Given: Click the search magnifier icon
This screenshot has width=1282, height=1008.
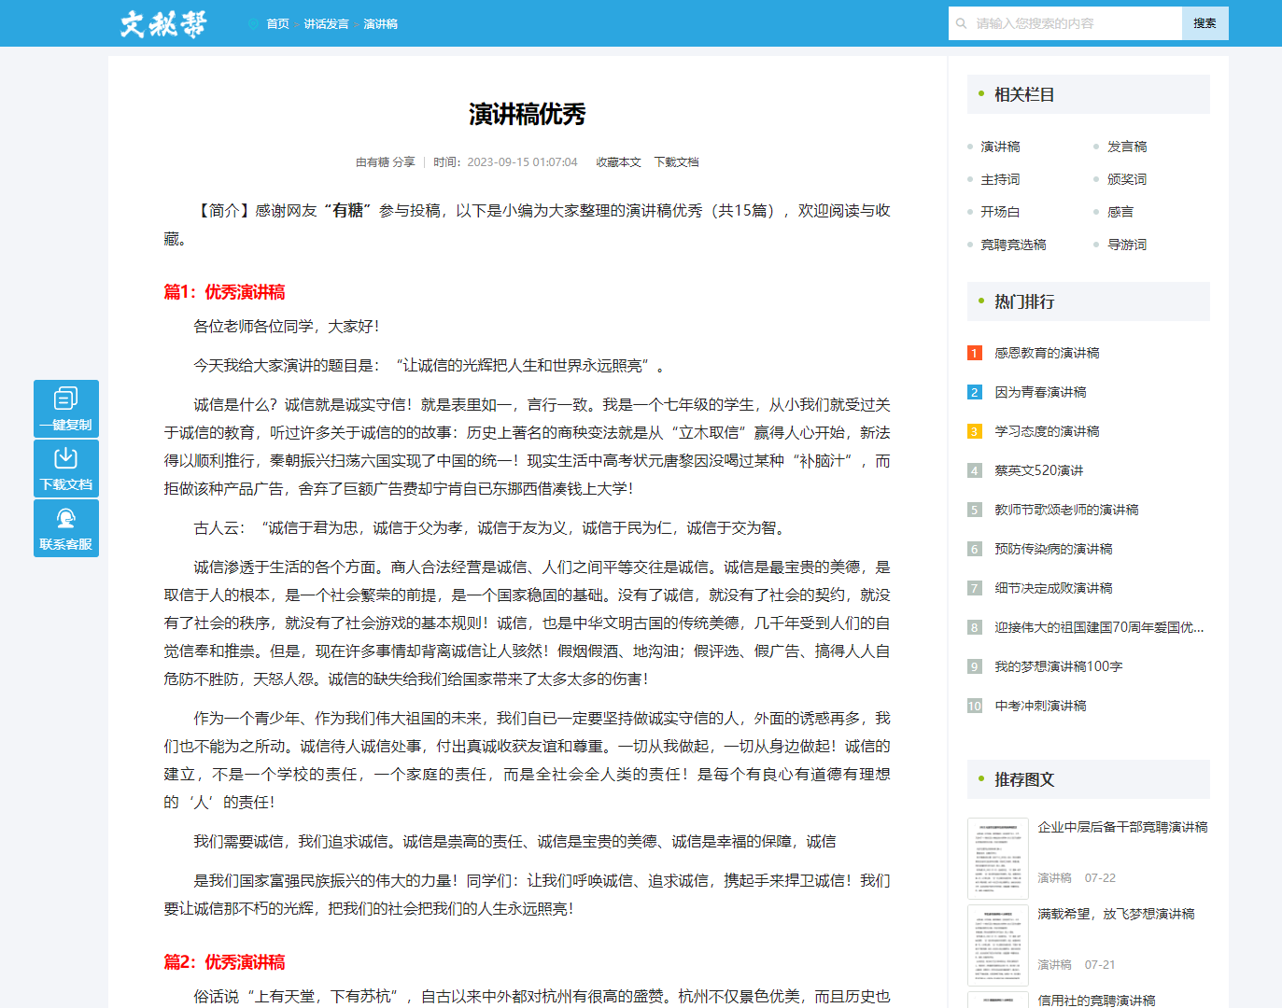Looking at the screenshot, I should tap(963, 23).
